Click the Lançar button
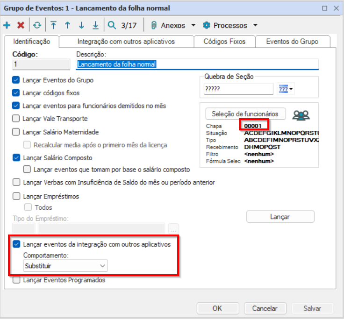The height and width of the screenshot is (320, 344). (280, 217)
